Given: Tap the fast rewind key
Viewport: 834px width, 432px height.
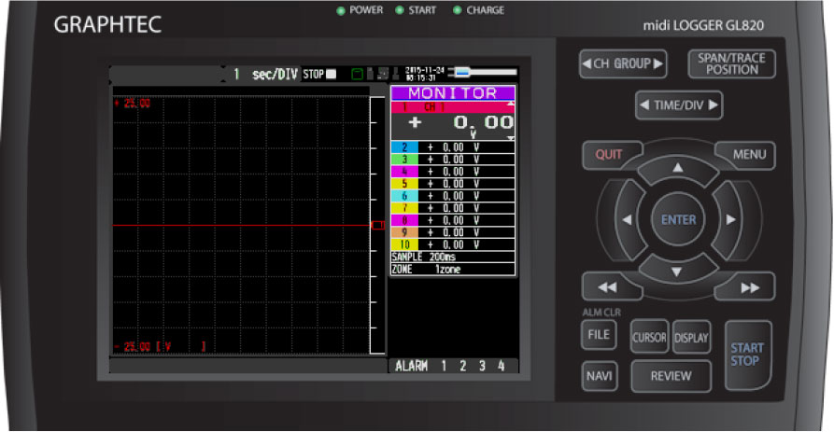Looking at the screenshot, I should coord(607,287).
